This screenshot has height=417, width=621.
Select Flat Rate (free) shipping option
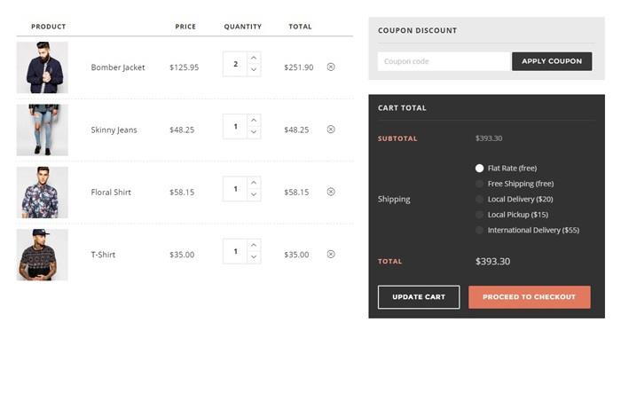(480, 168)
